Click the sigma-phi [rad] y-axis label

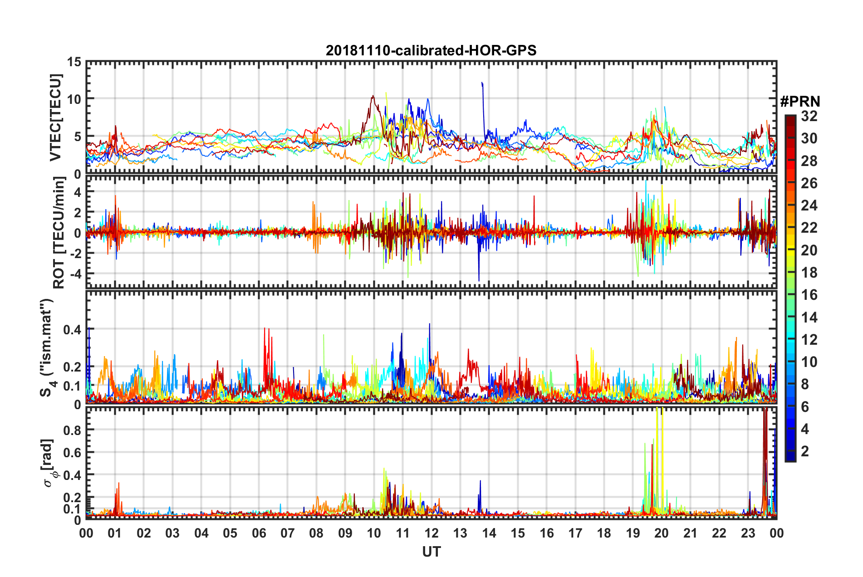(x=50, y=463)
